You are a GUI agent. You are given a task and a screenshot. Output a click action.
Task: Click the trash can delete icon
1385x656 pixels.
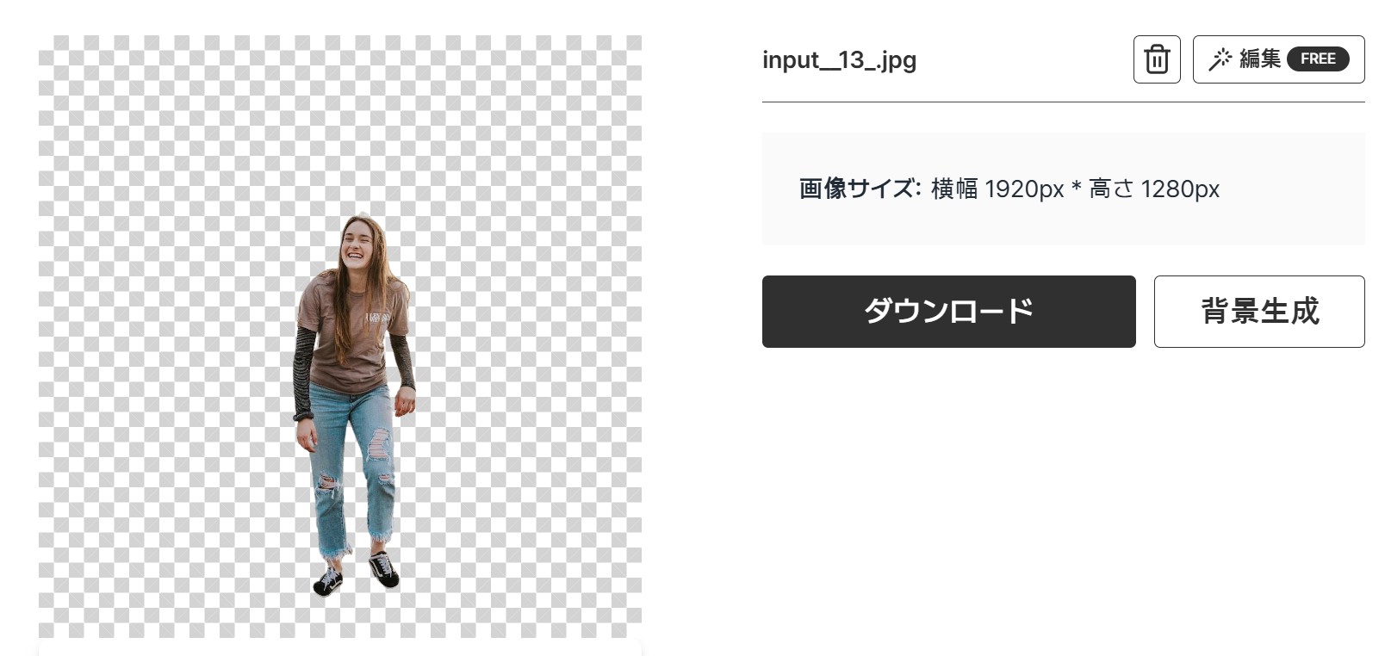pyautogui.click(x=1157, y=59)
